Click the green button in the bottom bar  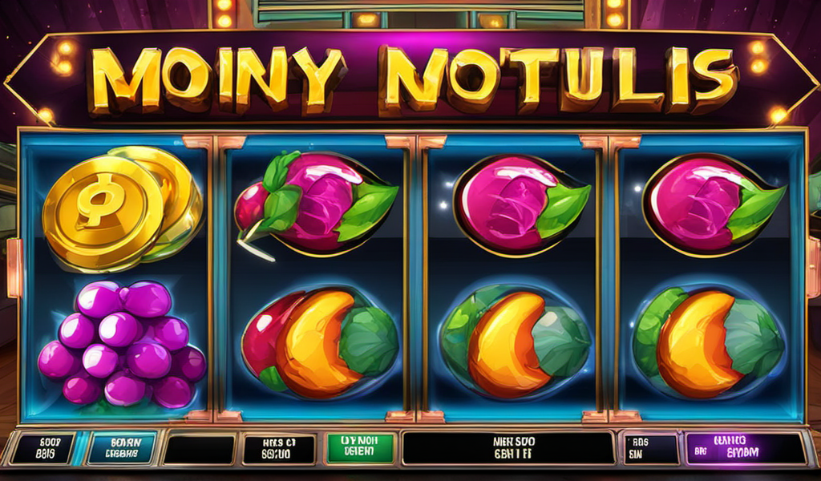click(x=360, y=448)
